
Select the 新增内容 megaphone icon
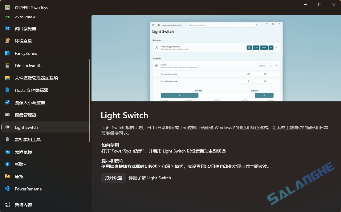coord(8,205)
